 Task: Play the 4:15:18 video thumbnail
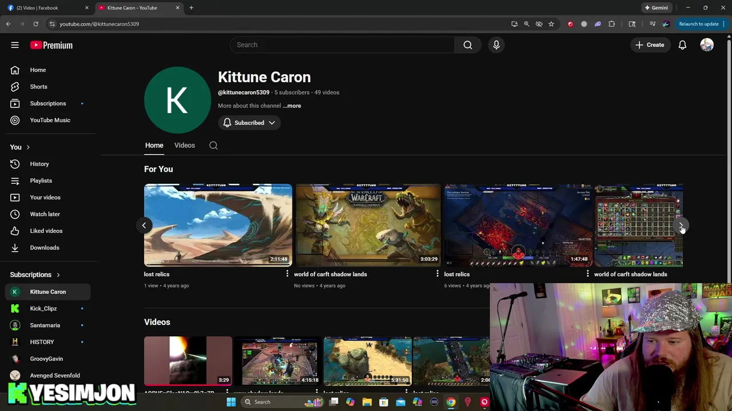[x=278, y=361]
